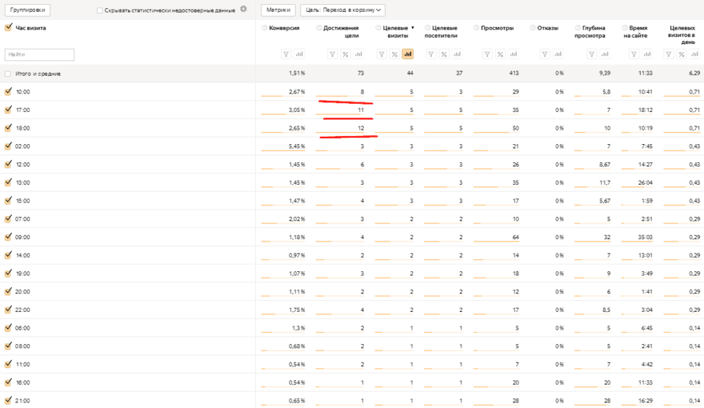Open the filter for Просмотры column
The height and width of the screenshot is (408, 704).
(x=487, y=54)
